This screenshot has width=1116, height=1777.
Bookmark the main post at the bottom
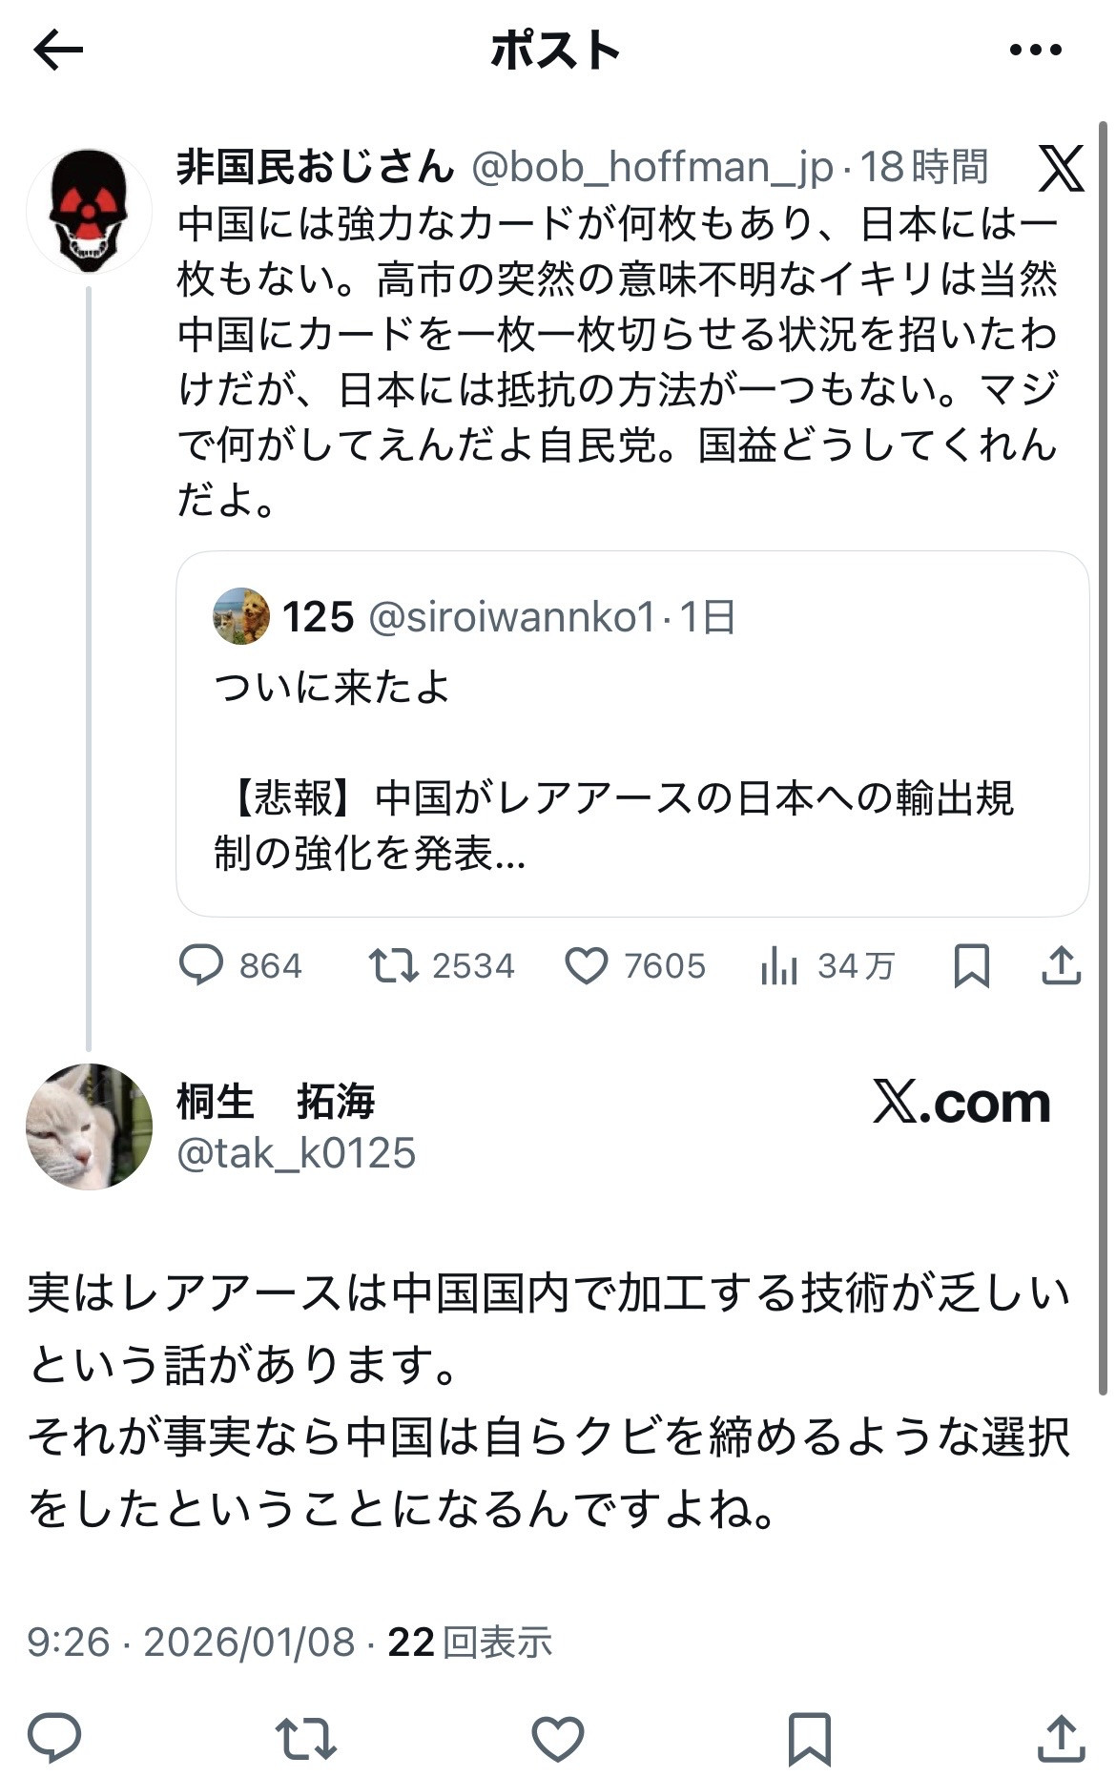pyautogui.click(x=809, y=1737)
